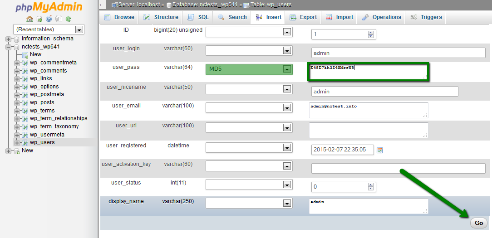Viewport: 492px width, 238px height.
Task: Expand the information_schema database node
Action: pos(8,39)
